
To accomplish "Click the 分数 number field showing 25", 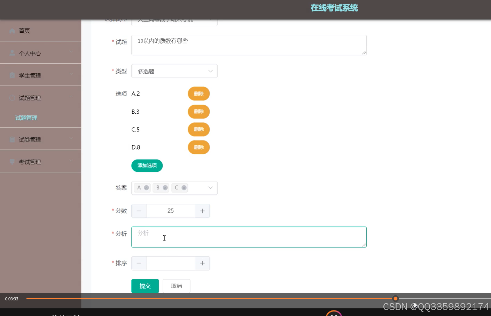I will click(x=171, y=211).
